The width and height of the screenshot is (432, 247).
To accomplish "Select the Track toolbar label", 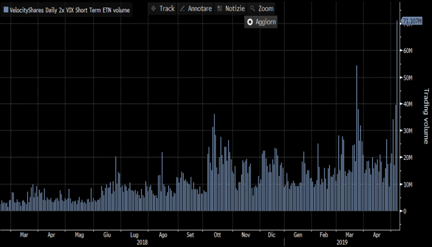I will (167, 9).
